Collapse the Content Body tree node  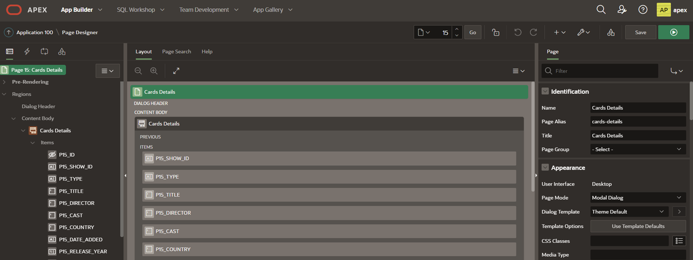coord(14,118)
